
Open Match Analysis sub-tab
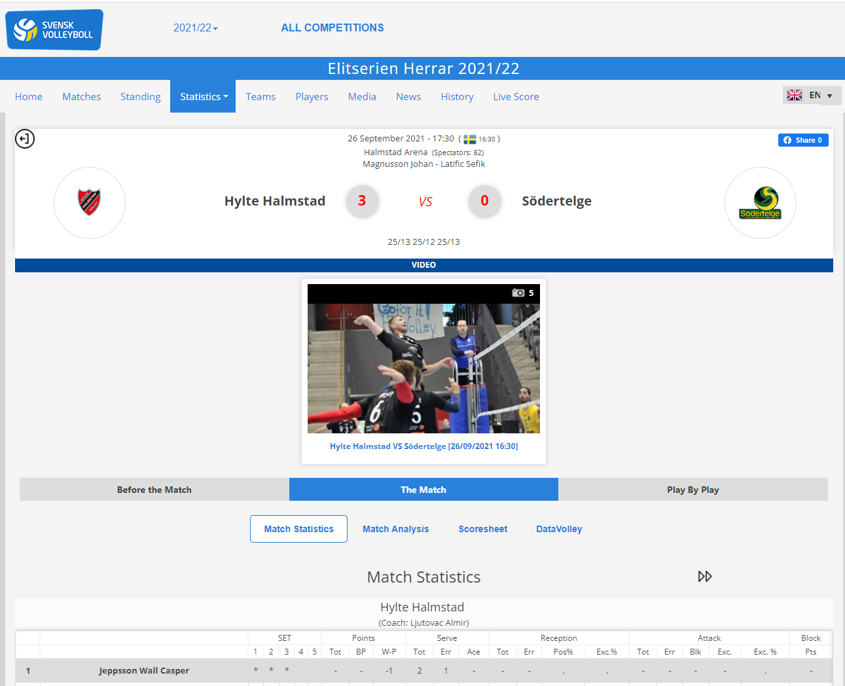pyautogui.click(x=395, y=529)
